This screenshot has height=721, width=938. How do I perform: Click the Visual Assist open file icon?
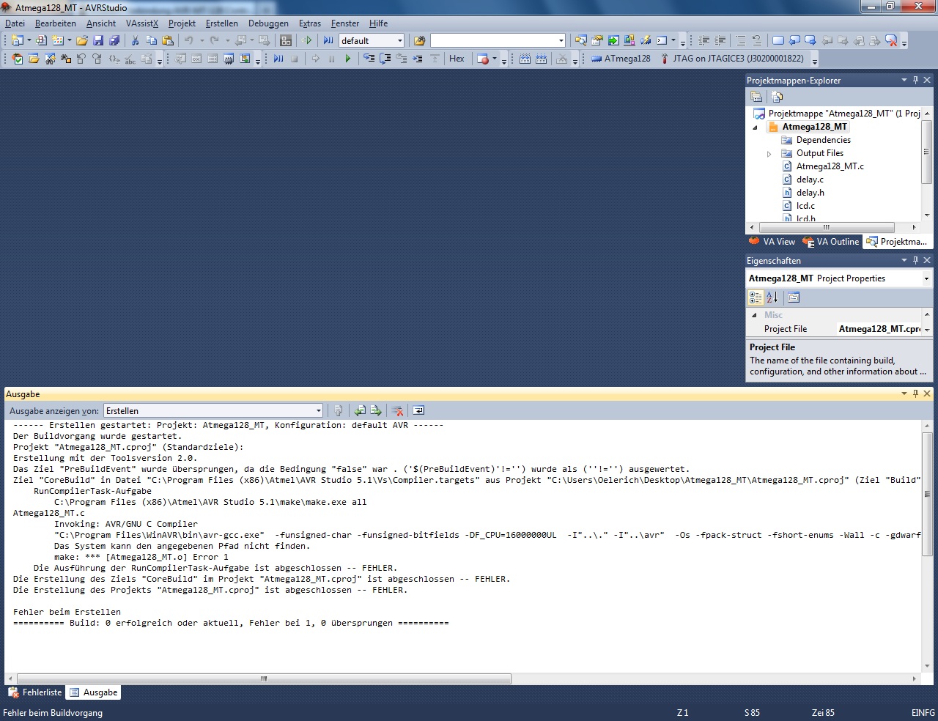[x=34, y=59]
